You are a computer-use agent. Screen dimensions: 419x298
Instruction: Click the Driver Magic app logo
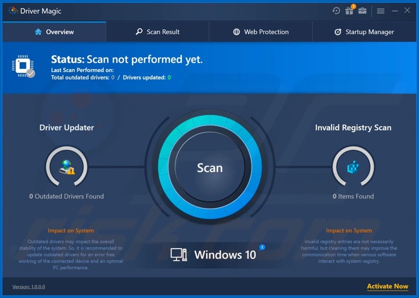coord(13,11)
